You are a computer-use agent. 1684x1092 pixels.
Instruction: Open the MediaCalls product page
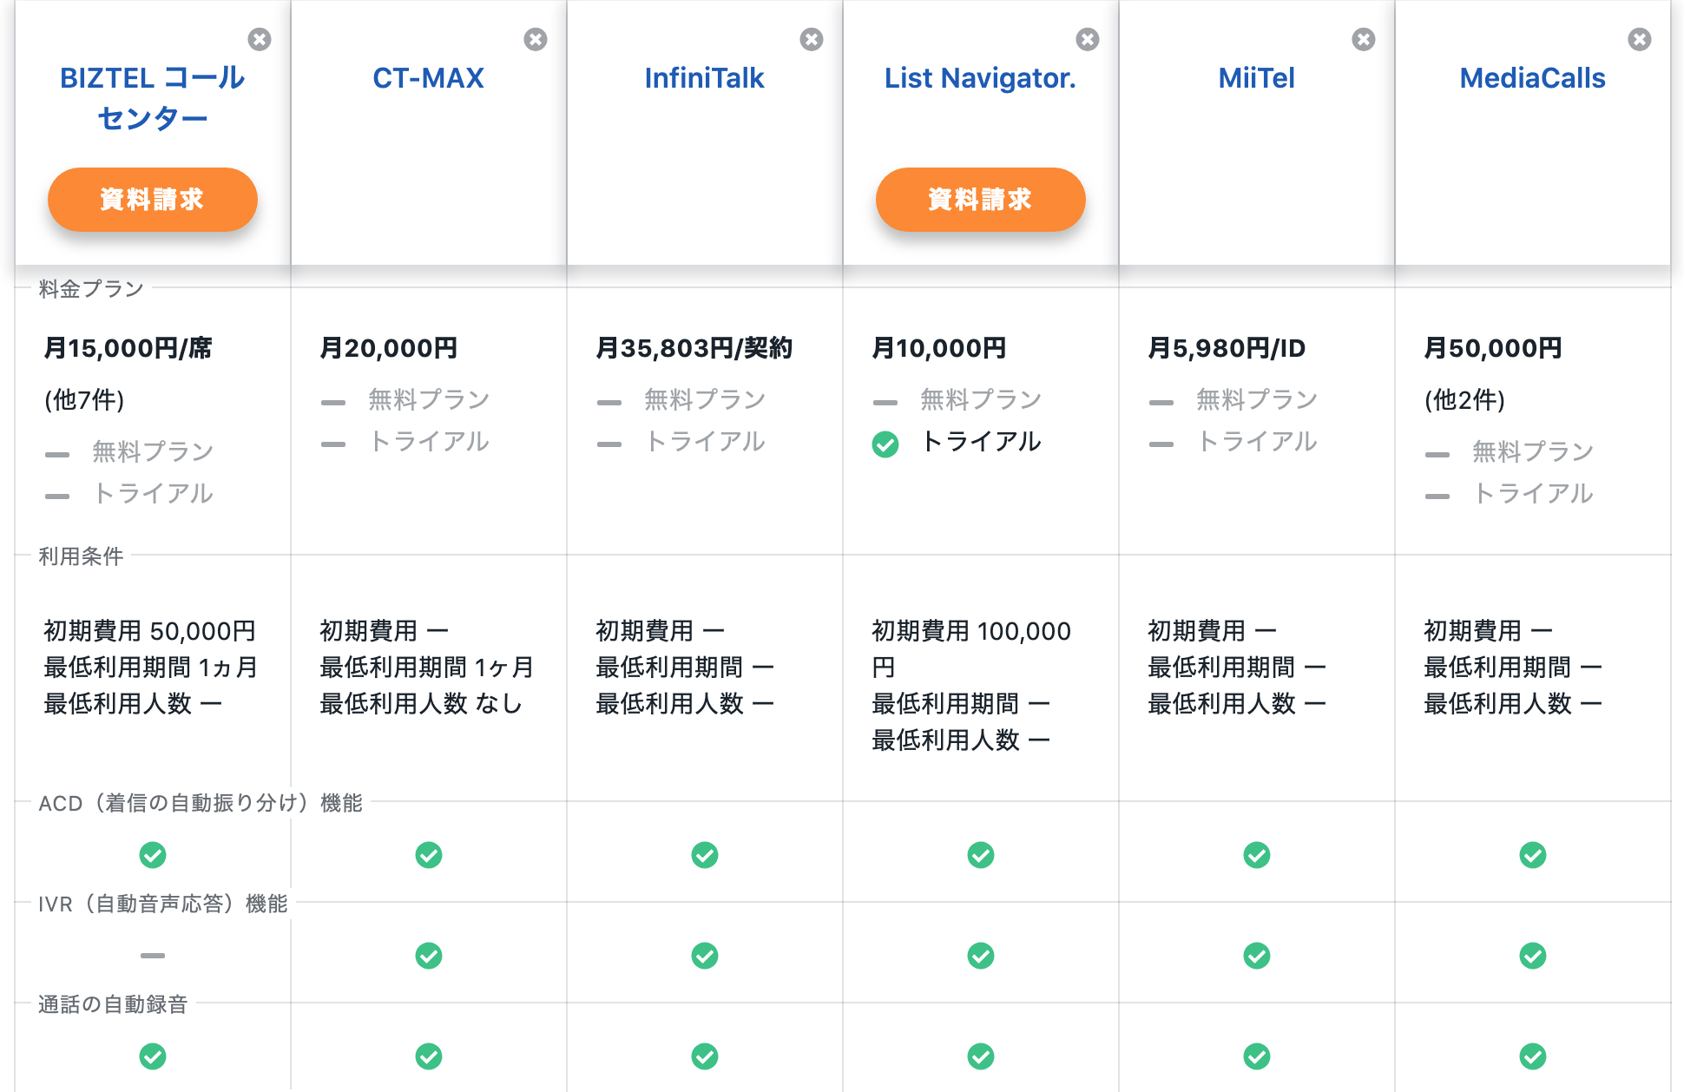[1533, 78]
